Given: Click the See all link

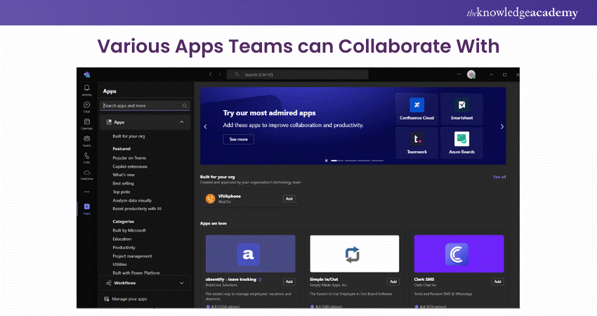Looking at the screenshot, I should (499, 177).
